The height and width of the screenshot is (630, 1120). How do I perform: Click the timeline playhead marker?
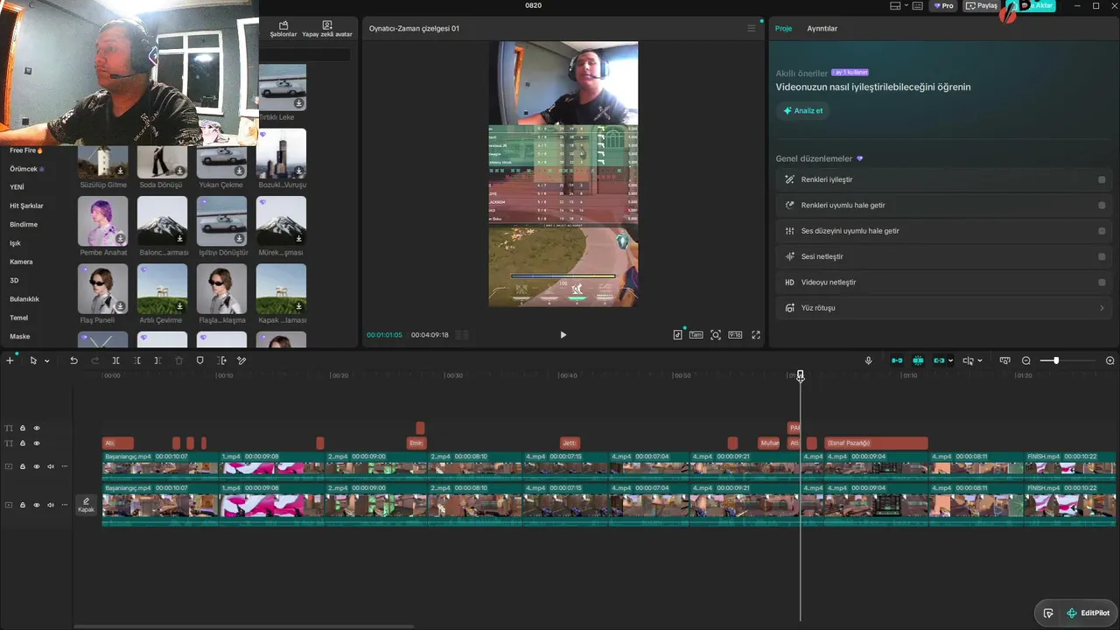click(800, 375)
